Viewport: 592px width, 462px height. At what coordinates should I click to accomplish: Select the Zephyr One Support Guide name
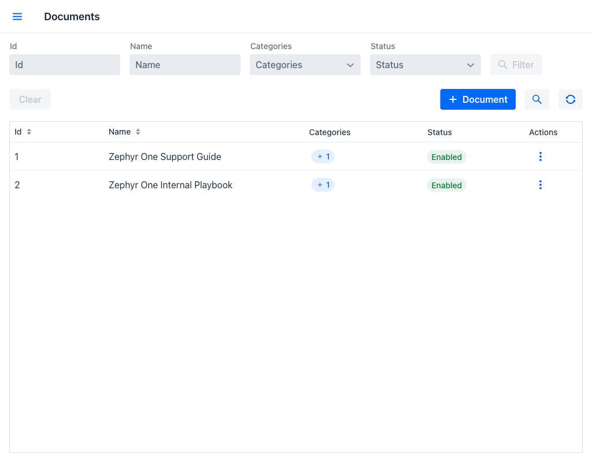tap(165, 157)
